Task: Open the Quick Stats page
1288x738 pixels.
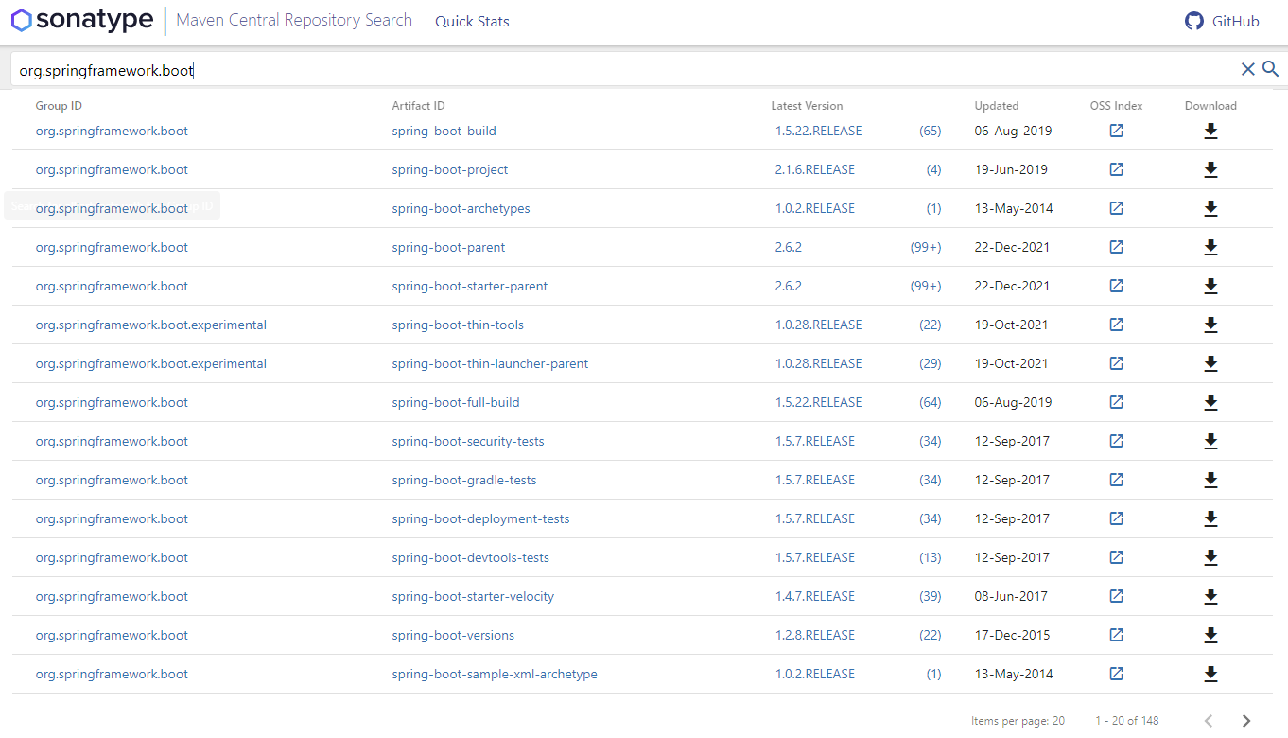Action: pos(472,22)
